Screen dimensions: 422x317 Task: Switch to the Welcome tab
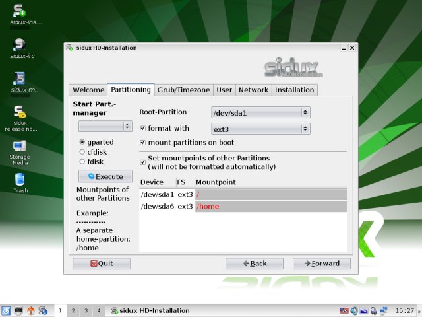click(88, 90)
